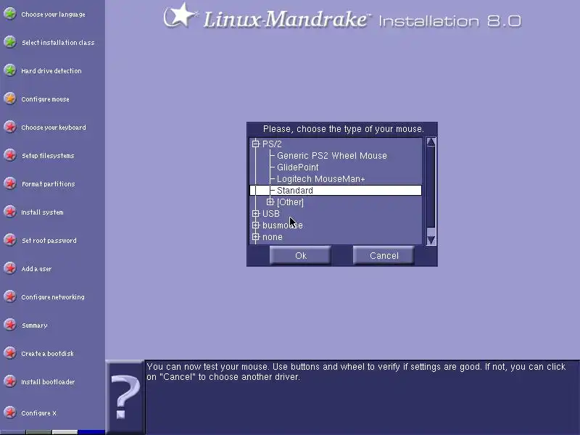
Task: Expand the busmouse group
Action: point(256,225)
